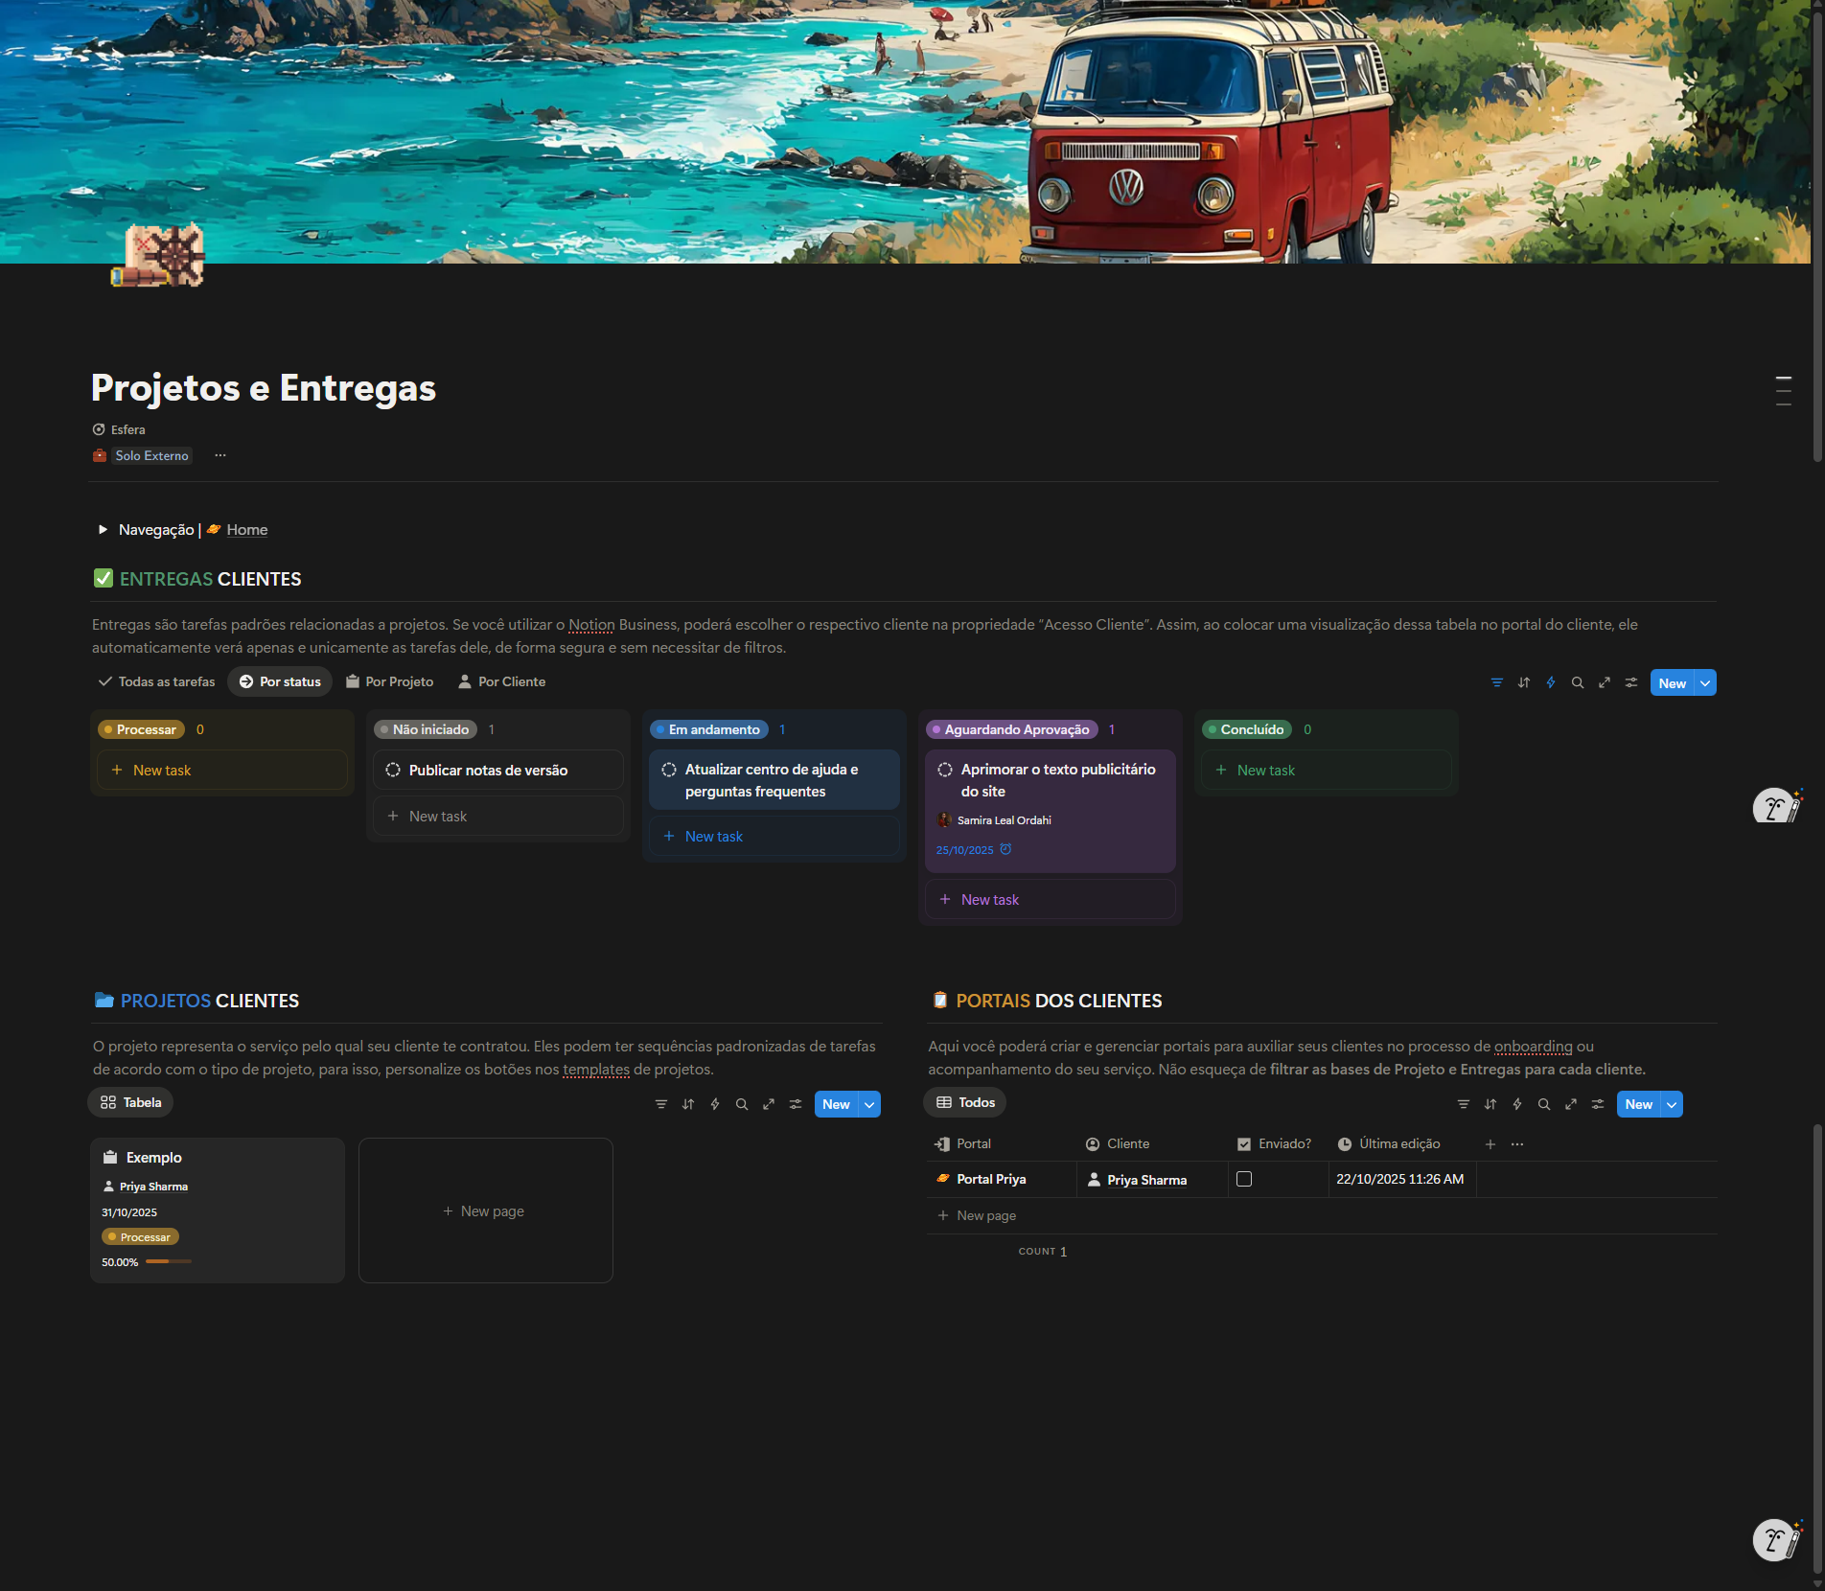
Task: Click search icon in Projetos Clientes toolbar
Action: click(741, 1104)
